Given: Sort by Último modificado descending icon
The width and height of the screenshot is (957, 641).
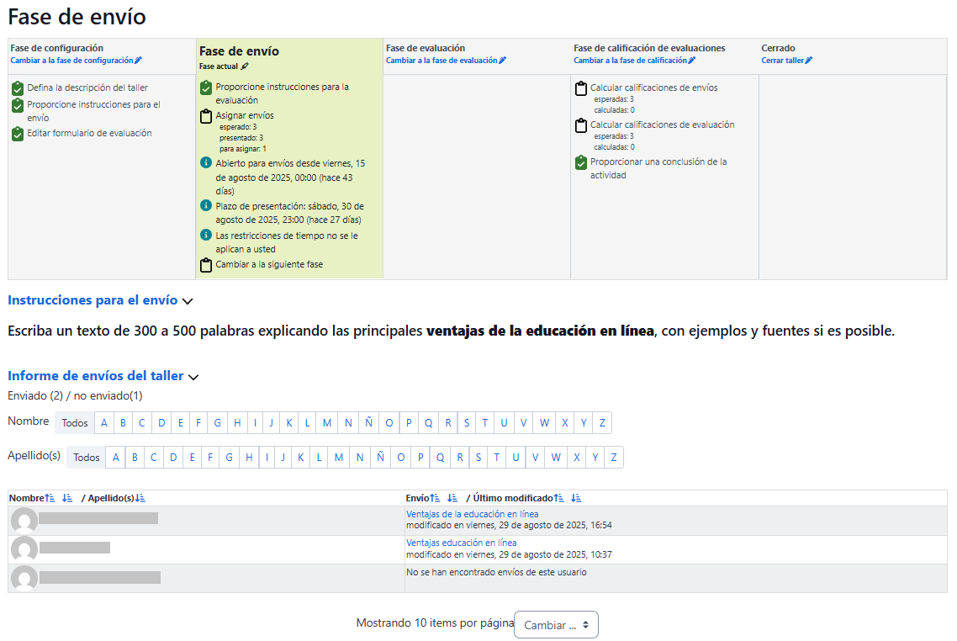Looking at the screenshot, I should (x=576, y=498).
